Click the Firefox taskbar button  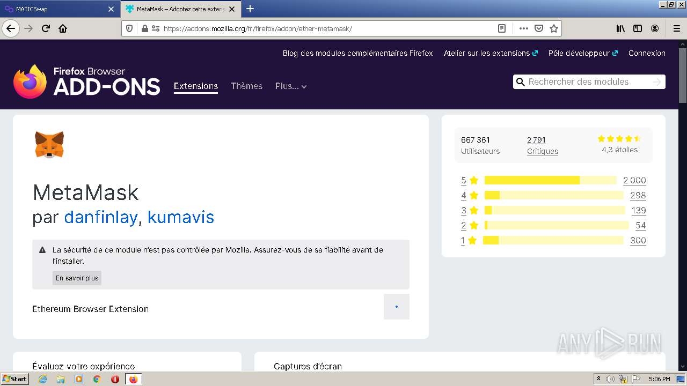(x=134, y=379)
